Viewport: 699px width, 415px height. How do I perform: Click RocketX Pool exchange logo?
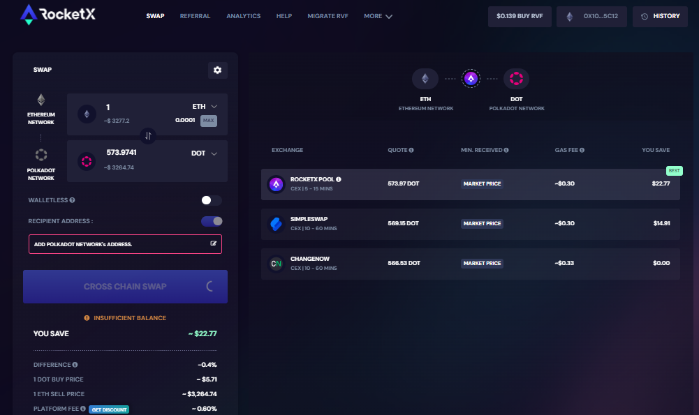pos(276,184)
